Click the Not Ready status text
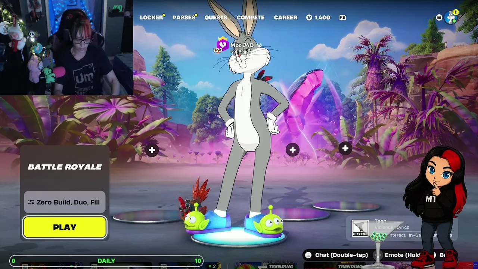The width and height of the screenshot is (478, 269). (x=240, y=52)
